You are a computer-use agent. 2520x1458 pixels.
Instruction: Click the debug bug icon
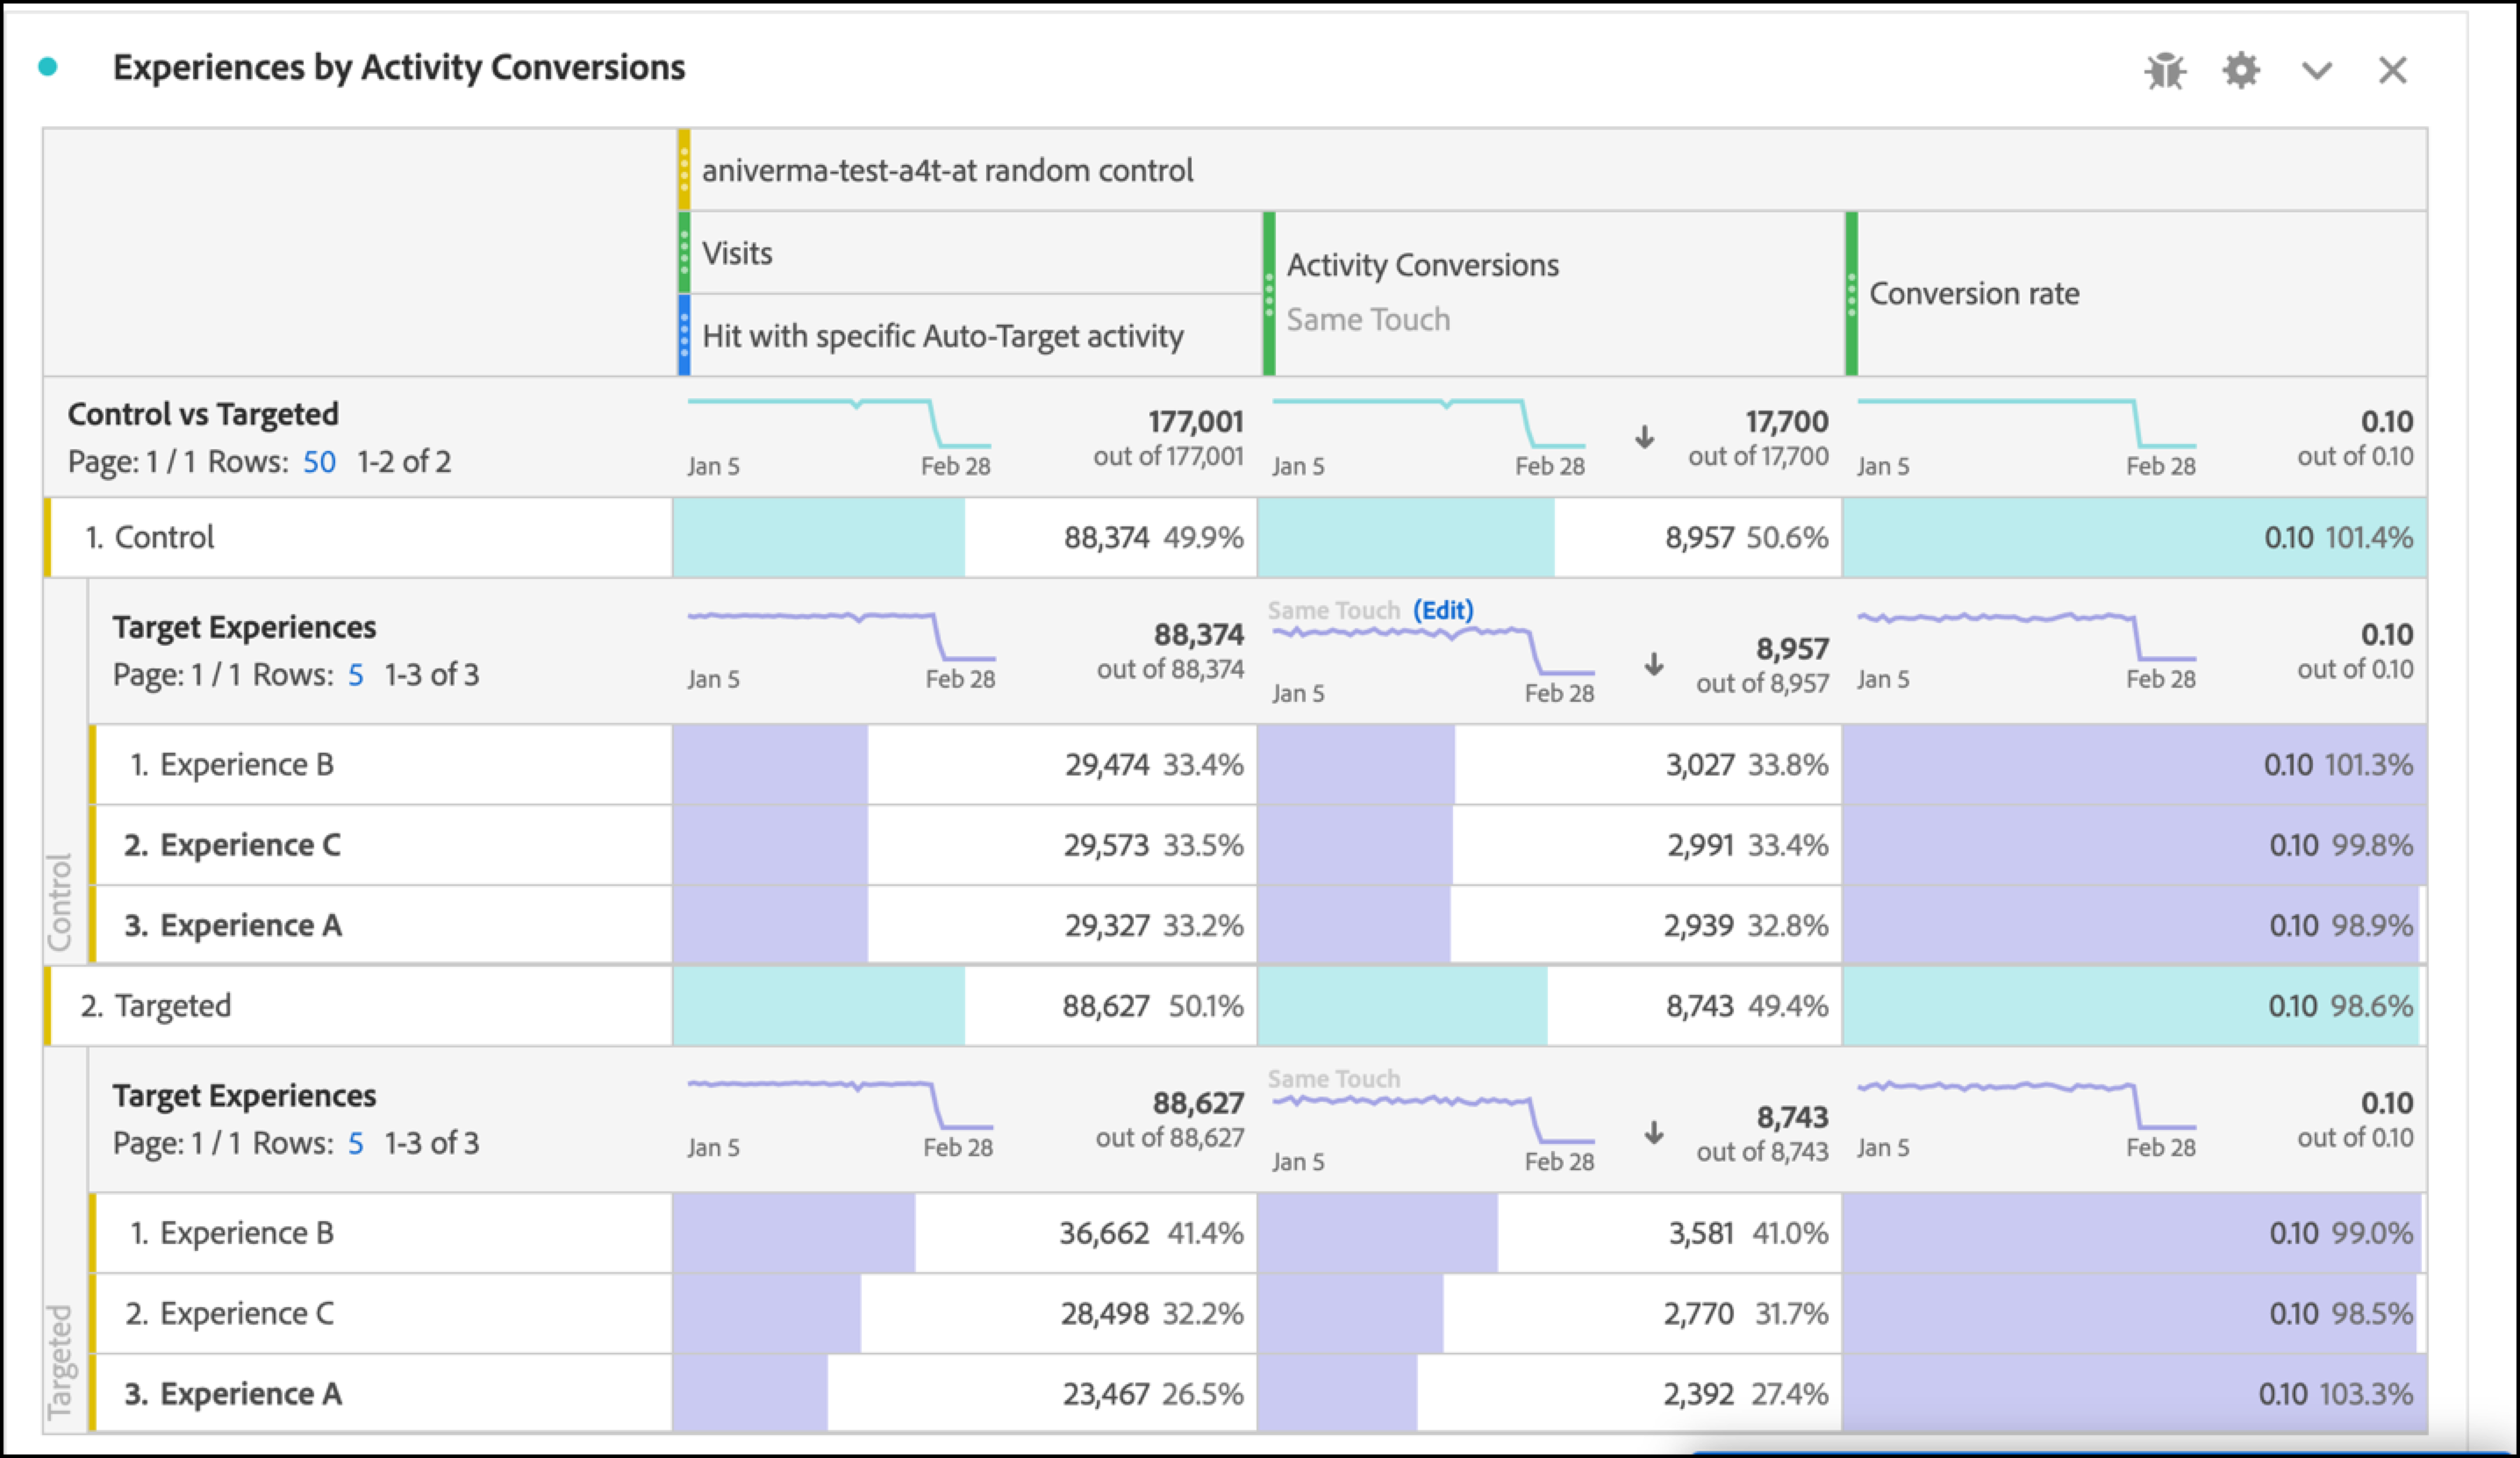coord(2165,71)
